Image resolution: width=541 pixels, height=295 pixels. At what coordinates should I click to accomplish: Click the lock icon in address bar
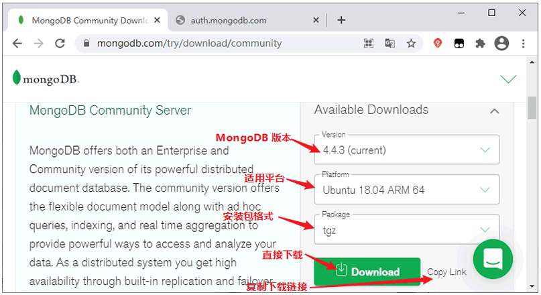point(86,44)
